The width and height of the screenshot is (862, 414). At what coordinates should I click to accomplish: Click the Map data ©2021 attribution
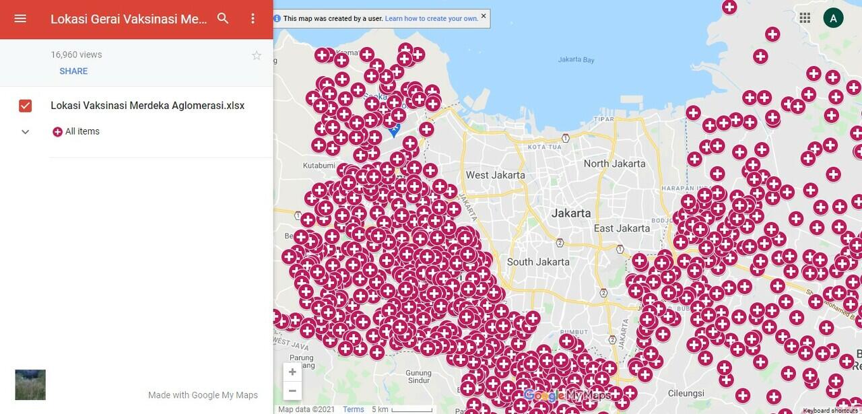coord(306,409)
